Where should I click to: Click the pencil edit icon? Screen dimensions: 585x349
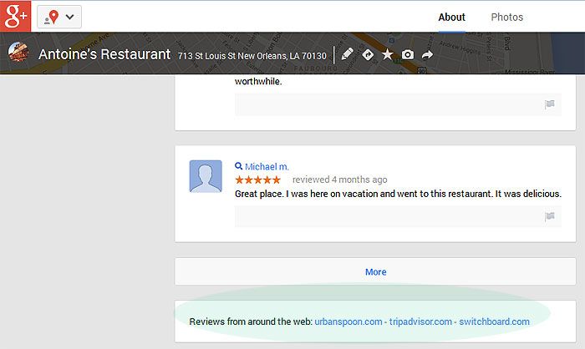(347, 54)
